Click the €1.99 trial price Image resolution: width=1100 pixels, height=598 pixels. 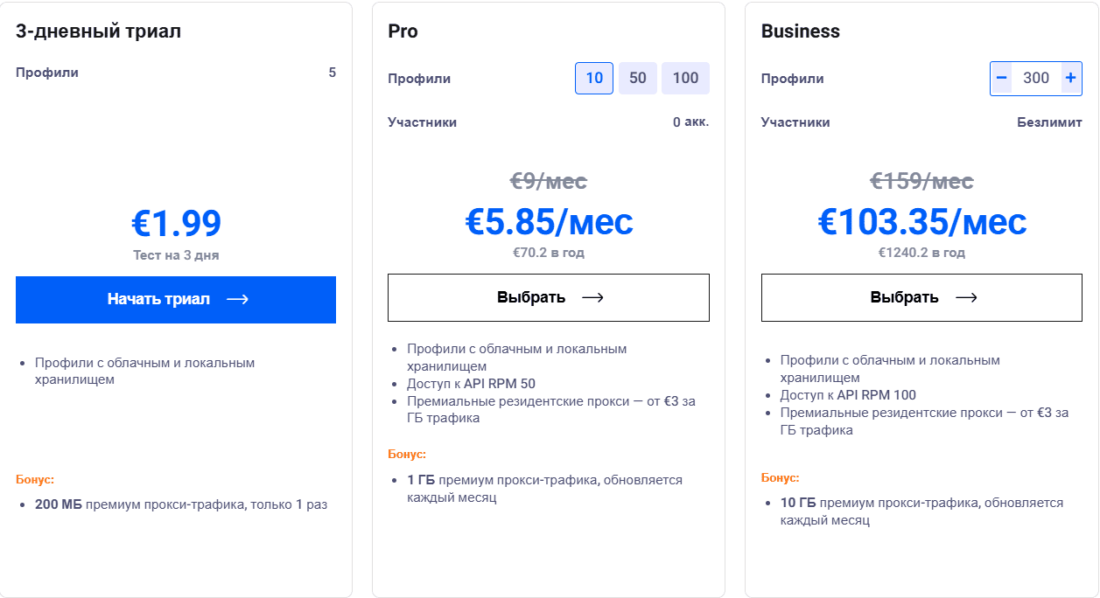(176, 223)
